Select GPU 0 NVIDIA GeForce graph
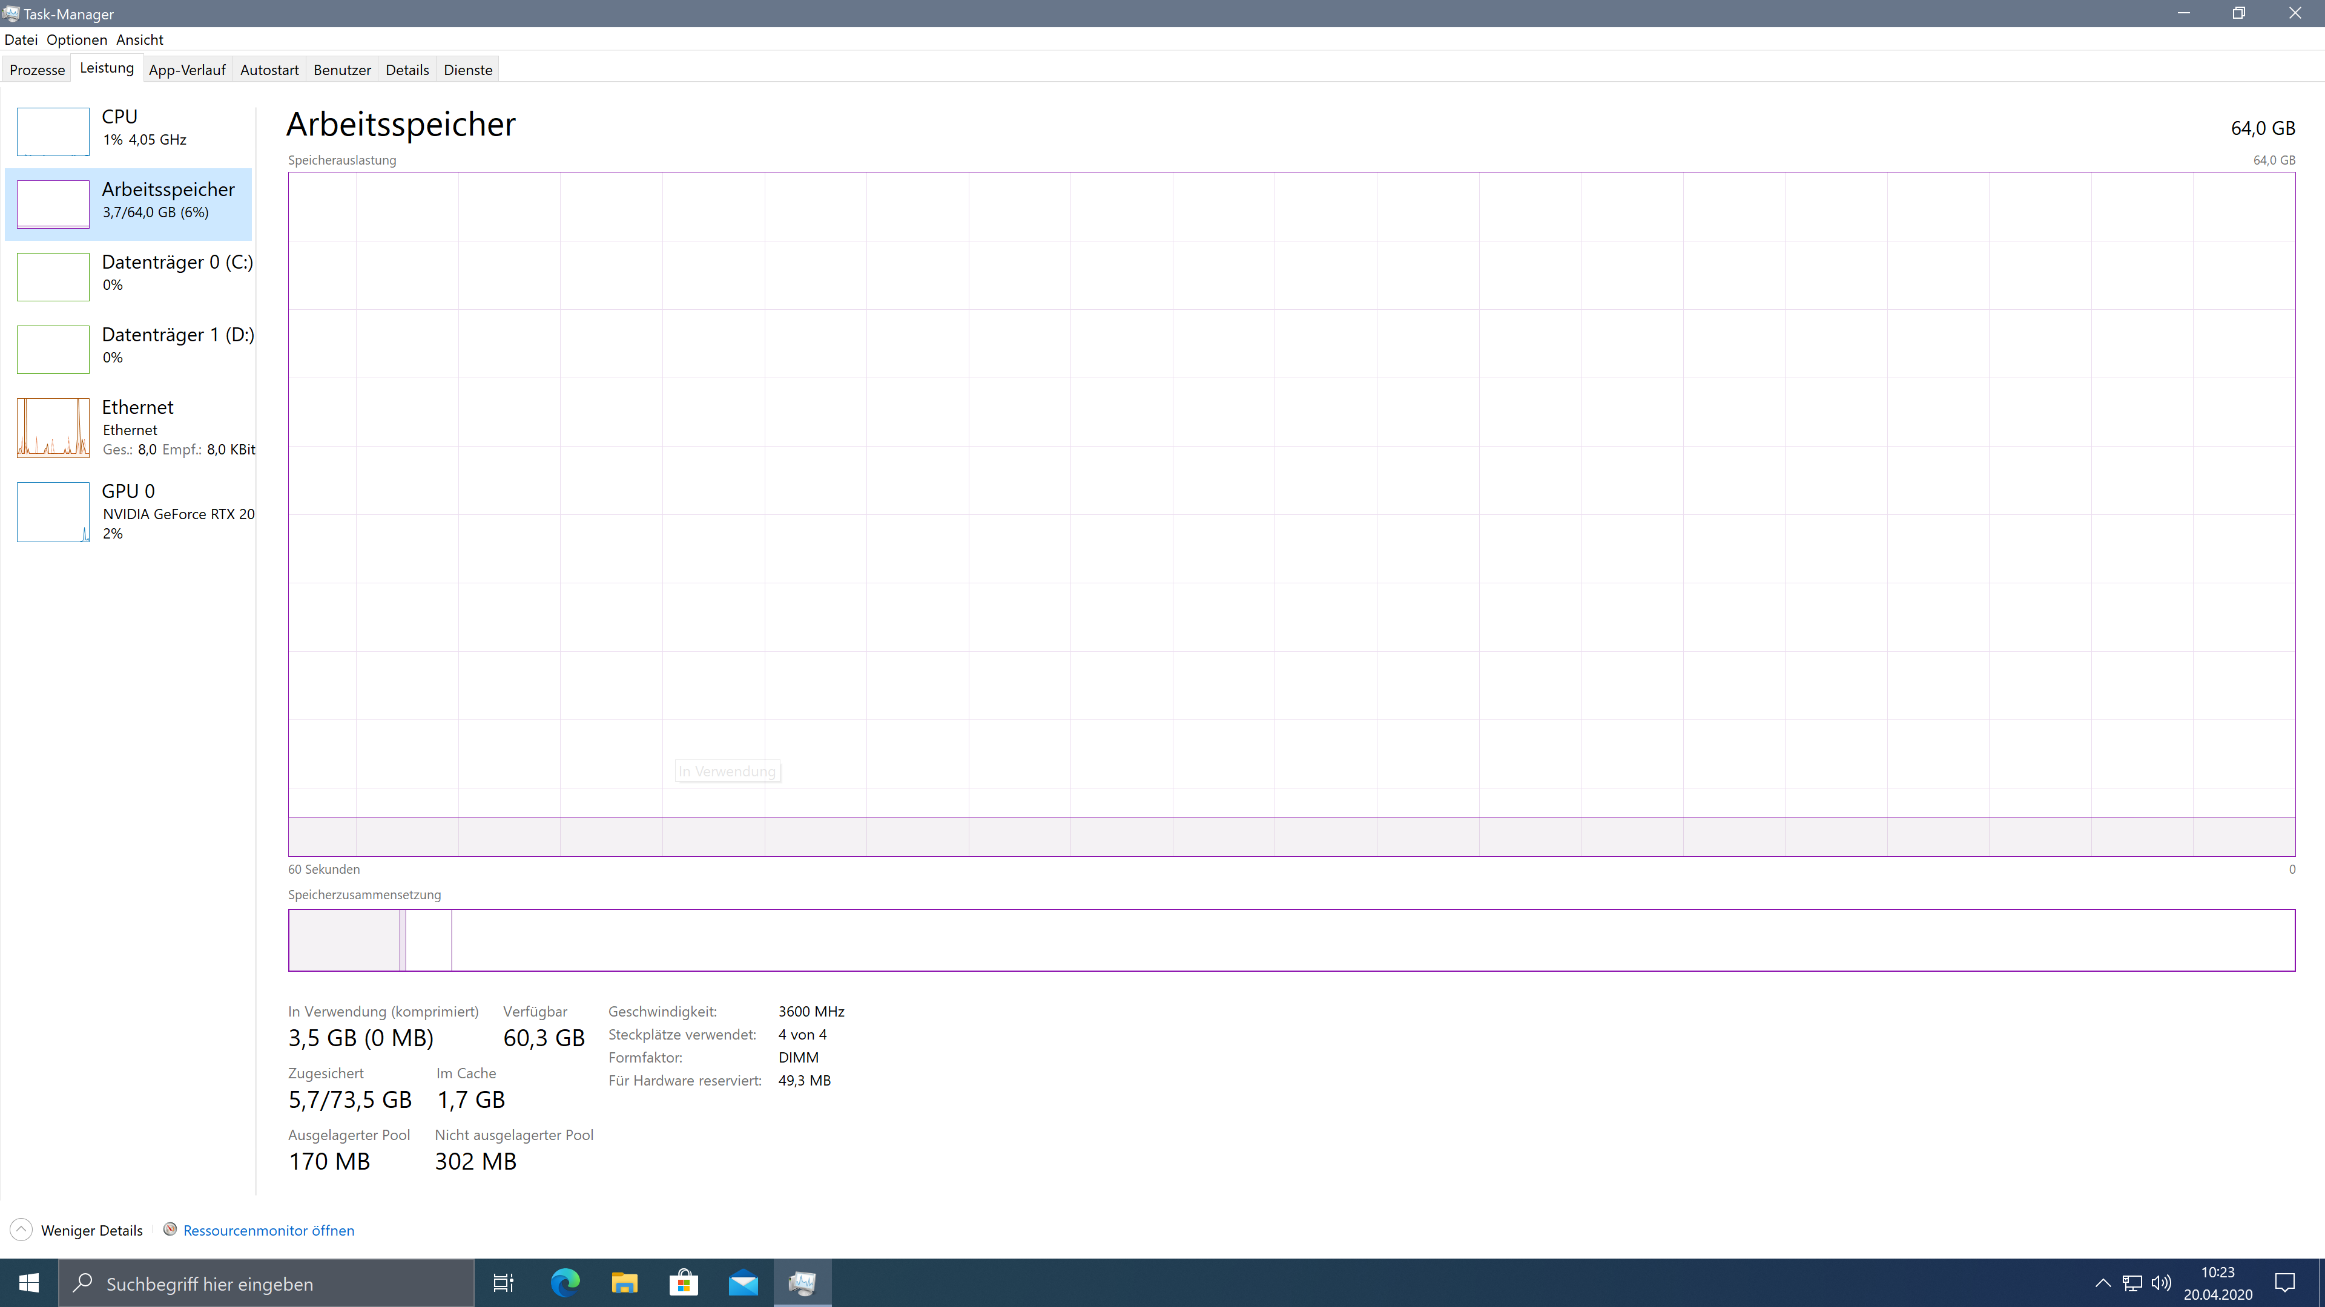This screenshot has height=1307, width=2325. (x=131, y=511)
